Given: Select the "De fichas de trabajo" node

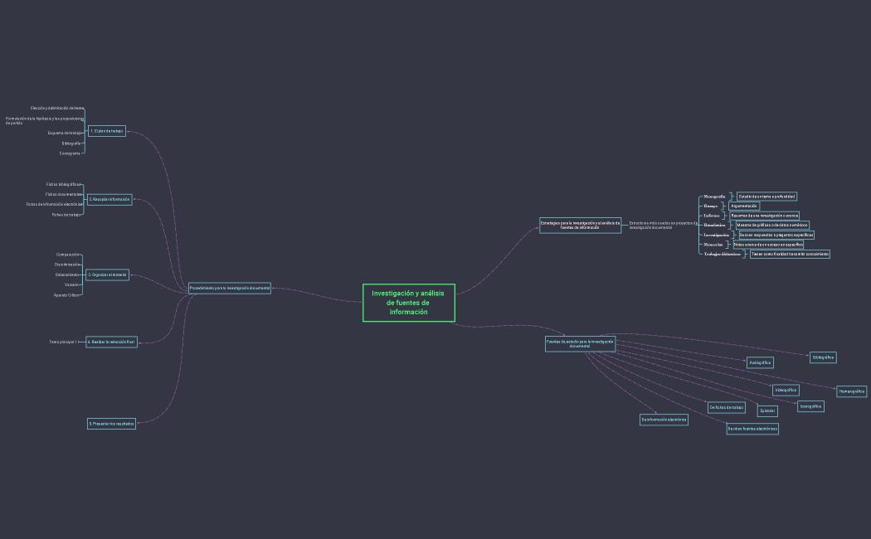Looking at the screenshot, I should coord(726,407).
